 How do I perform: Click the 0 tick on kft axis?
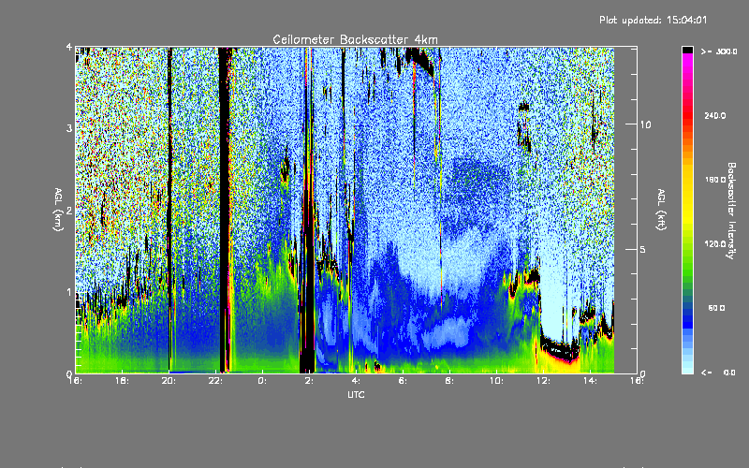pyautogui.click(x=642, y=373)
